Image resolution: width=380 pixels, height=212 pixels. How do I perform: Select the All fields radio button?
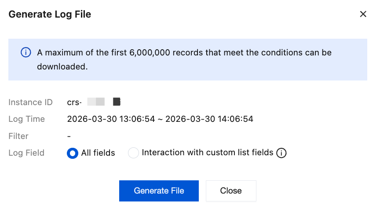point(72,153)
